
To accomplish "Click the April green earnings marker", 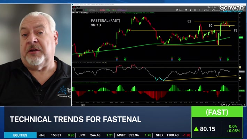I will (228, 59).
